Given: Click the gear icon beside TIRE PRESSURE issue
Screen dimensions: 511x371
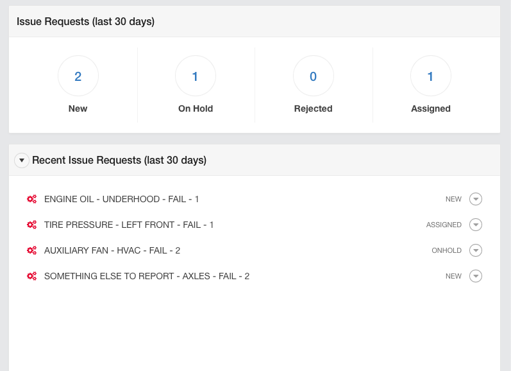Looking at the screenshot, I should click(x=31, y=225).
